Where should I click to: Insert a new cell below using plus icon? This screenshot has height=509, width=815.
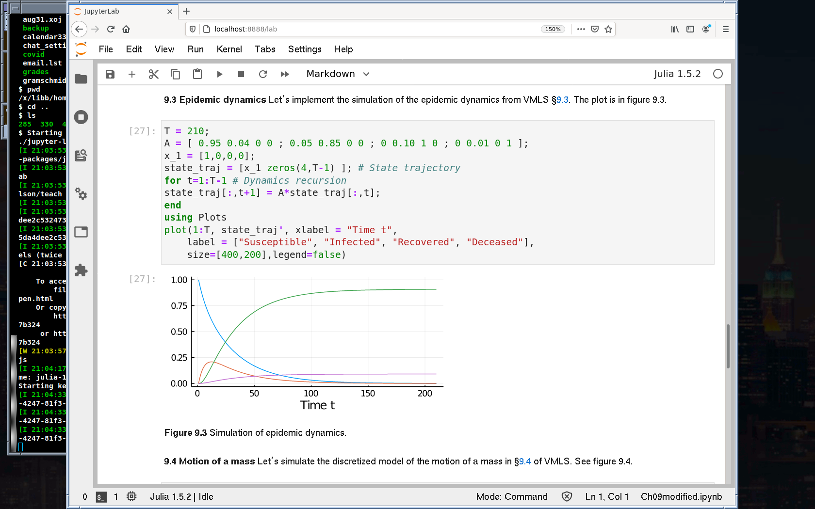(x=132, y=74)
